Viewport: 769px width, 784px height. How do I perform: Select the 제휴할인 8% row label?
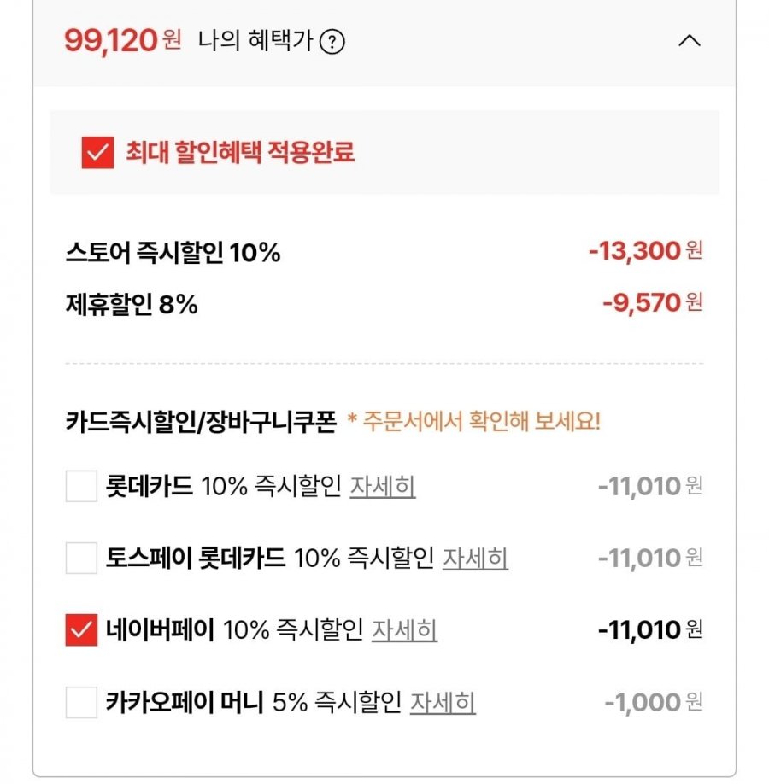[132, 304]
